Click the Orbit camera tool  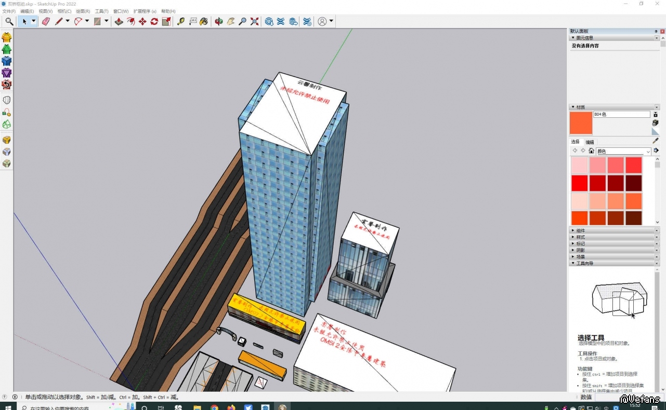point(219,21)
